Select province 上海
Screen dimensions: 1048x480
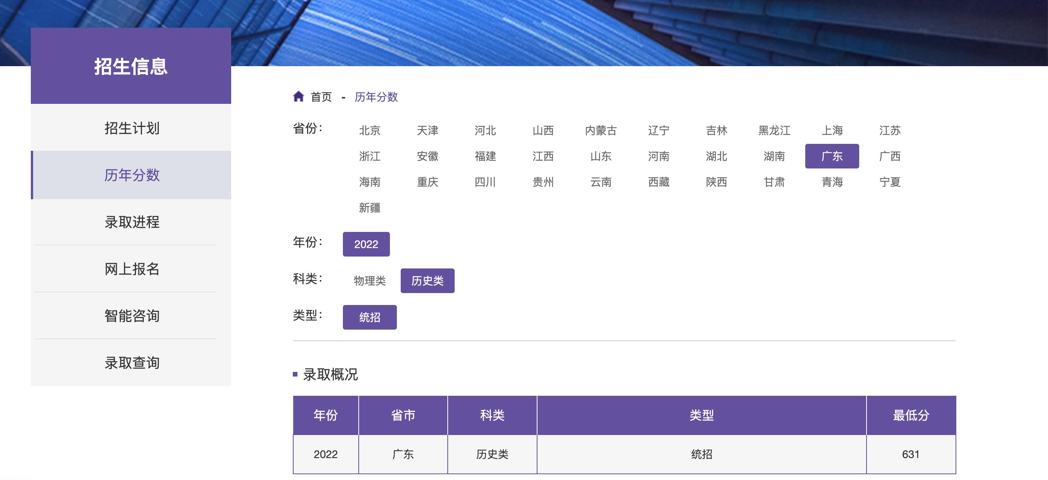click(x=832, y=130)
